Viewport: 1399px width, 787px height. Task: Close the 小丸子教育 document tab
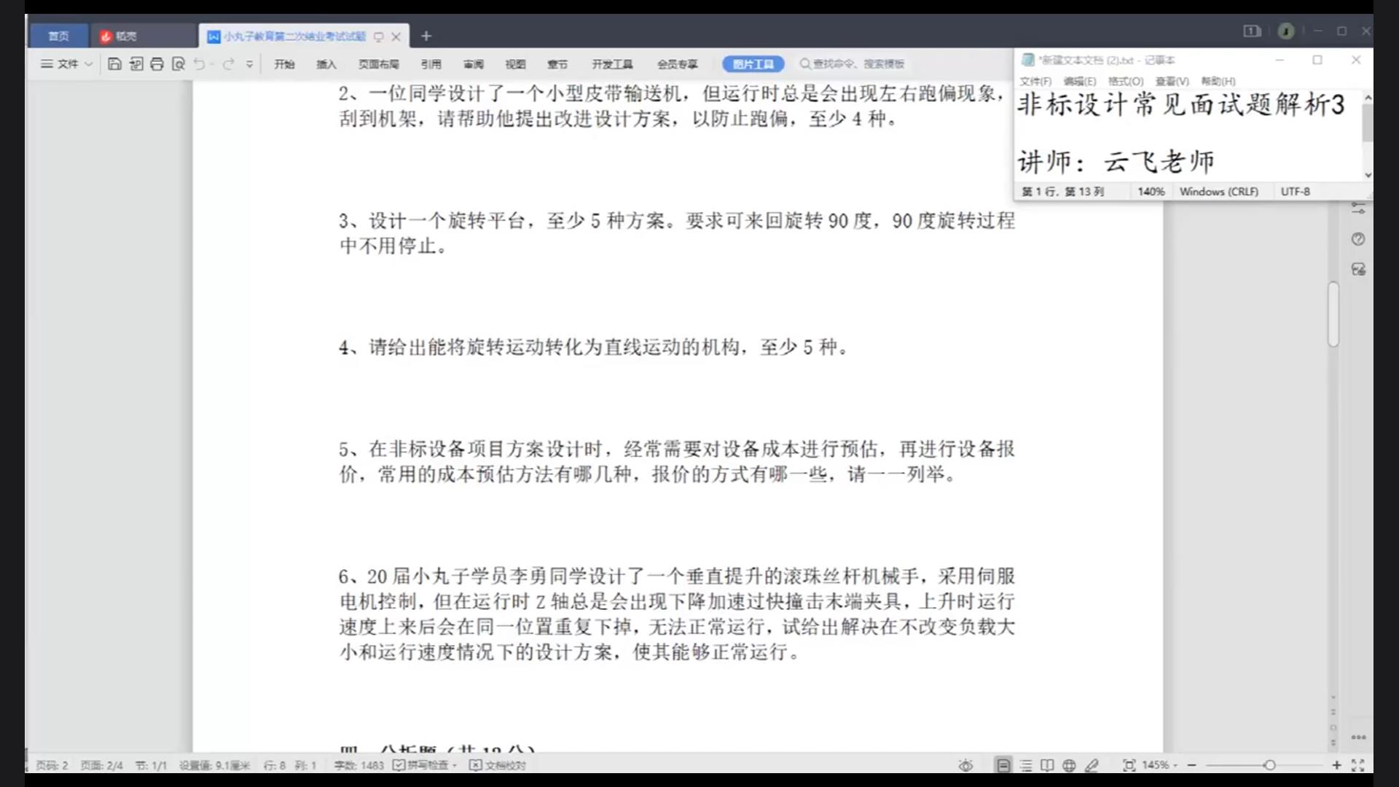(396, 36)
